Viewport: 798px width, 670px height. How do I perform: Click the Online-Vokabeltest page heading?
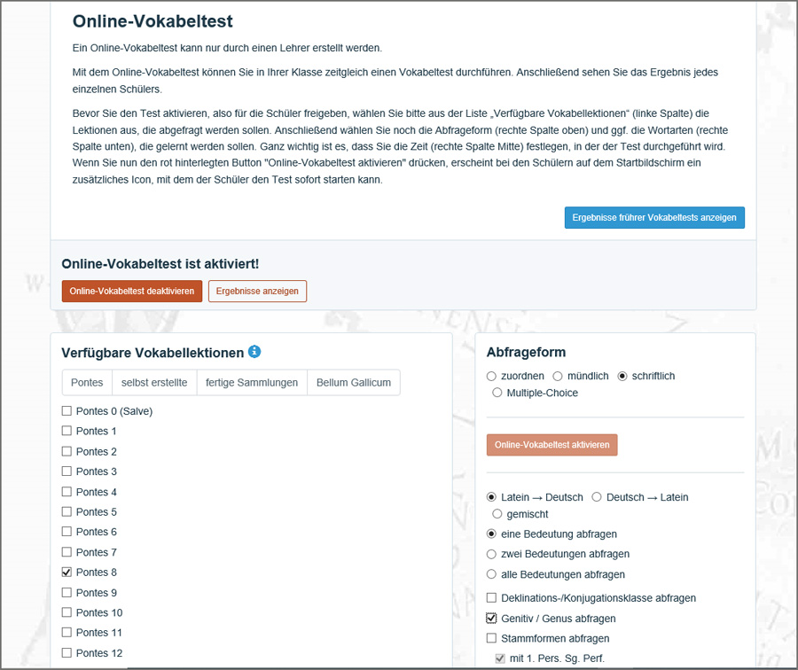[153, 21]
